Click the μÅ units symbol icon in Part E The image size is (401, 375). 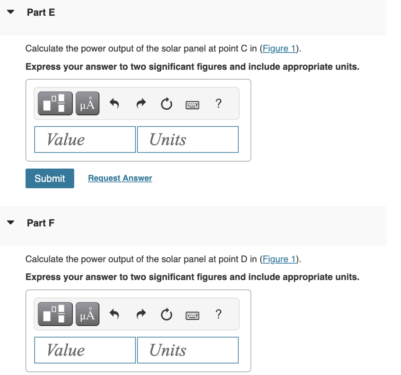pyautogui.click(x=87, y=103)
